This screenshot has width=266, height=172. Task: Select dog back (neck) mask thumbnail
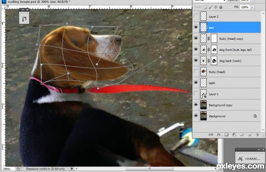pos(214,61)
